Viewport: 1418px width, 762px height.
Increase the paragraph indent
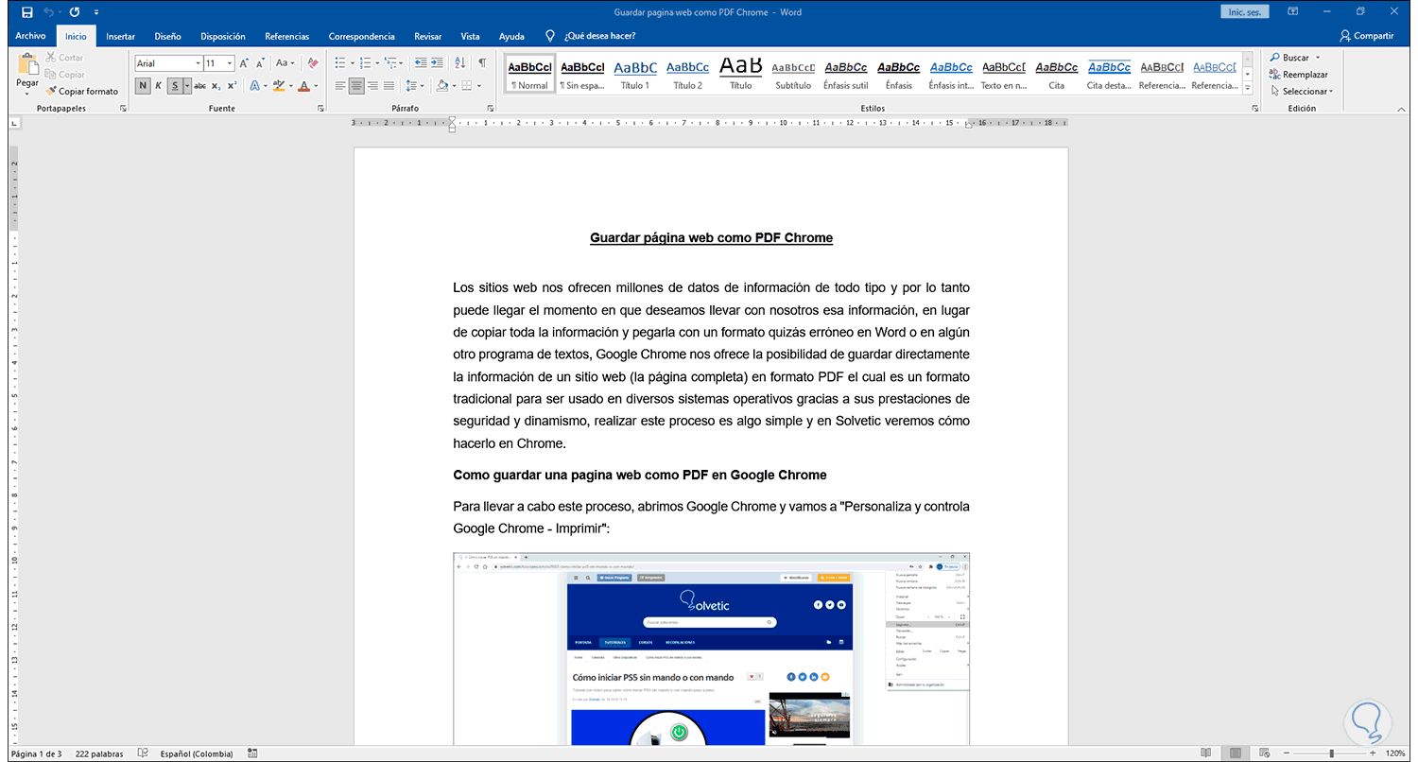pos(439,63)
